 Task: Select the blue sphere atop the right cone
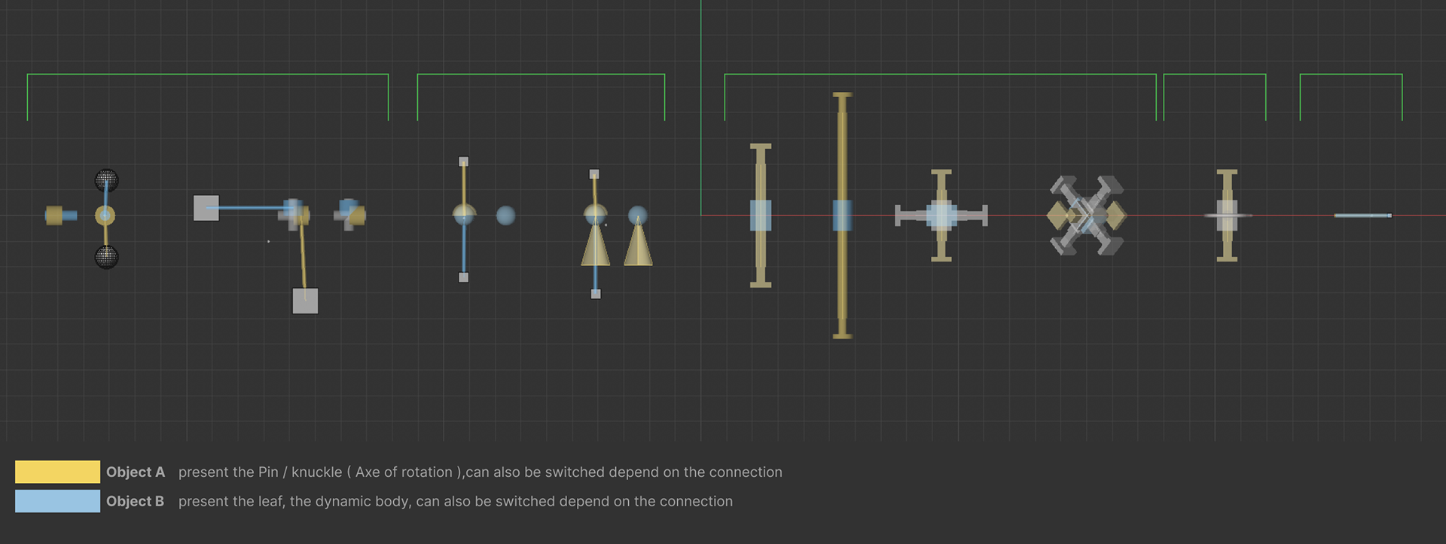tap(638, 215)
